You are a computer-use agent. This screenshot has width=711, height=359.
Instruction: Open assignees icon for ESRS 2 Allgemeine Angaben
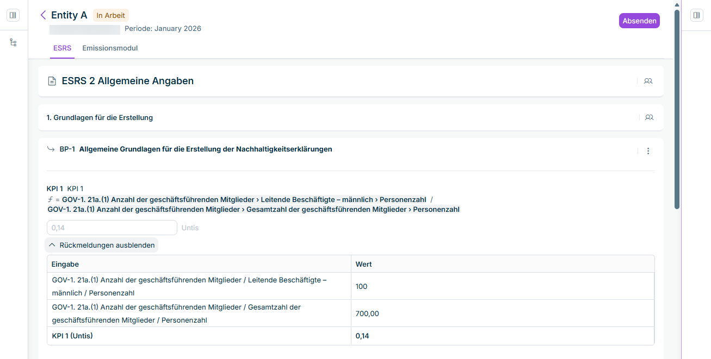(x=648, y=81)
